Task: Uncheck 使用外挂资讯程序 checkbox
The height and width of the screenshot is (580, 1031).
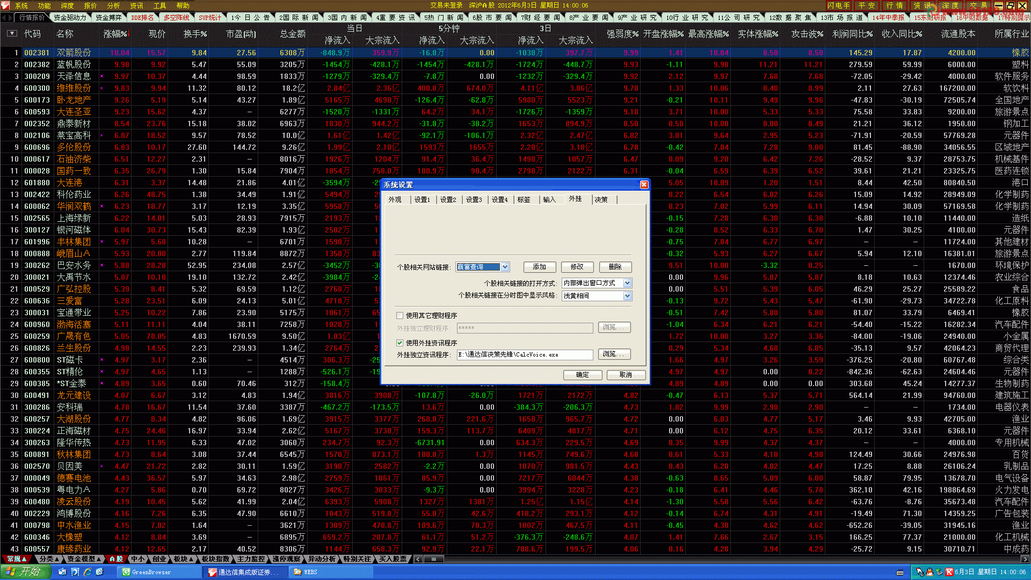Action: point(400,343)
